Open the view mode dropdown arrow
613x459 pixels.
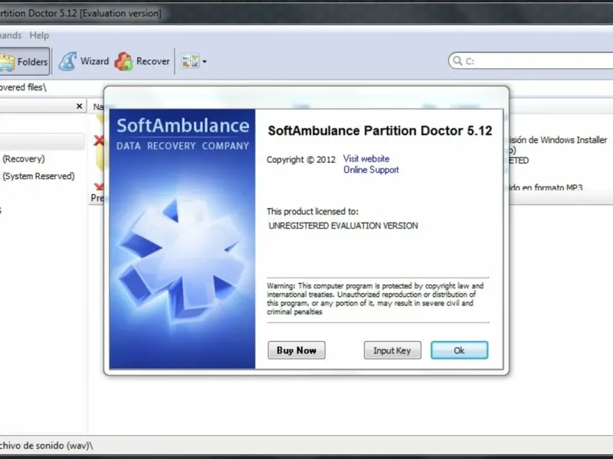pos(205,62)
